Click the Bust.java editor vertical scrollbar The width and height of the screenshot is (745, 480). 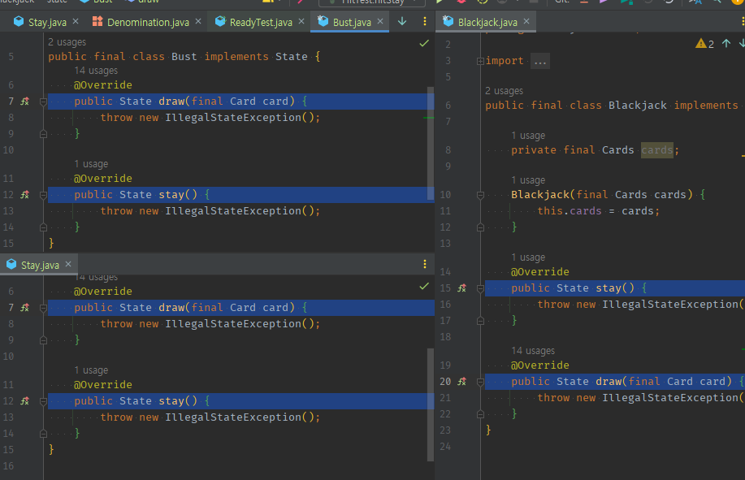click(431, 143)
